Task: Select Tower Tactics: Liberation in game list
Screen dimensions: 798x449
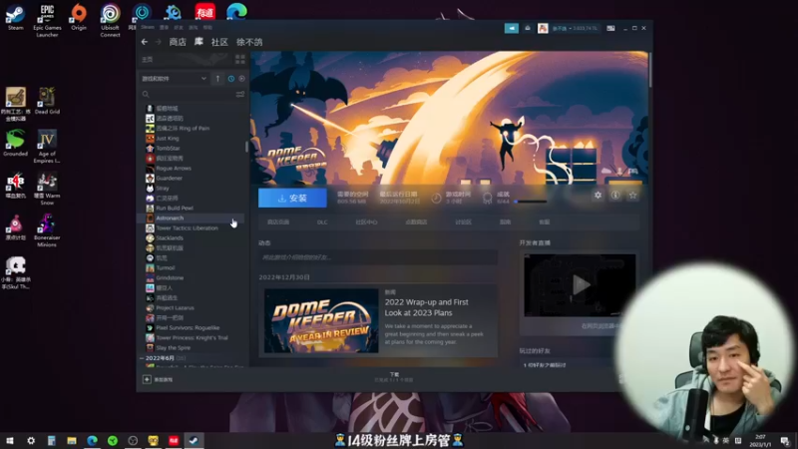Action: pyautogui.click(x=187, y=228)
